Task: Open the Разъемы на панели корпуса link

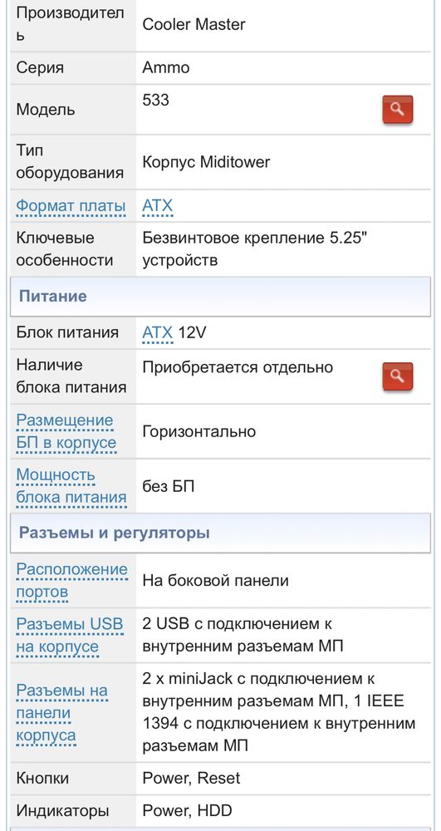Action: (x=62, y=713)
